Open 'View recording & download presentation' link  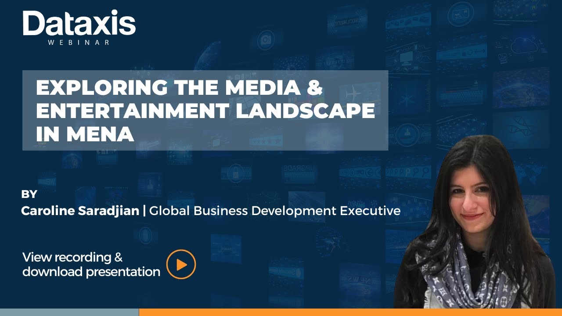pyautogui.click(x=91, y=264)
